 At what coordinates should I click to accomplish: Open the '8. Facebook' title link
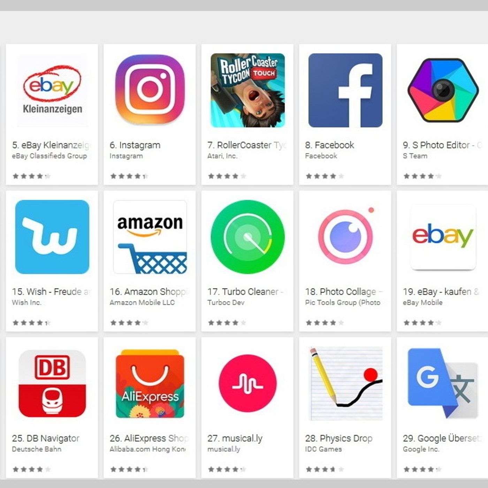click(x=329, y=145)
